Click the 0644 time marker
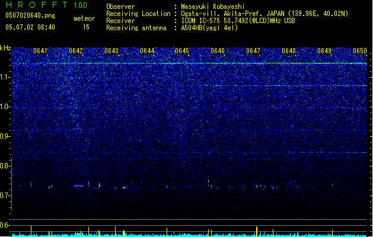Image resolution: width=373 pixels, height=237 pixels. [x=147, y=51]
